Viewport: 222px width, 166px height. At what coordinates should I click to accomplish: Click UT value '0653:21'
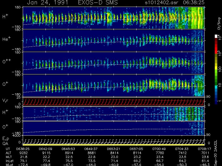coord(114,149)
